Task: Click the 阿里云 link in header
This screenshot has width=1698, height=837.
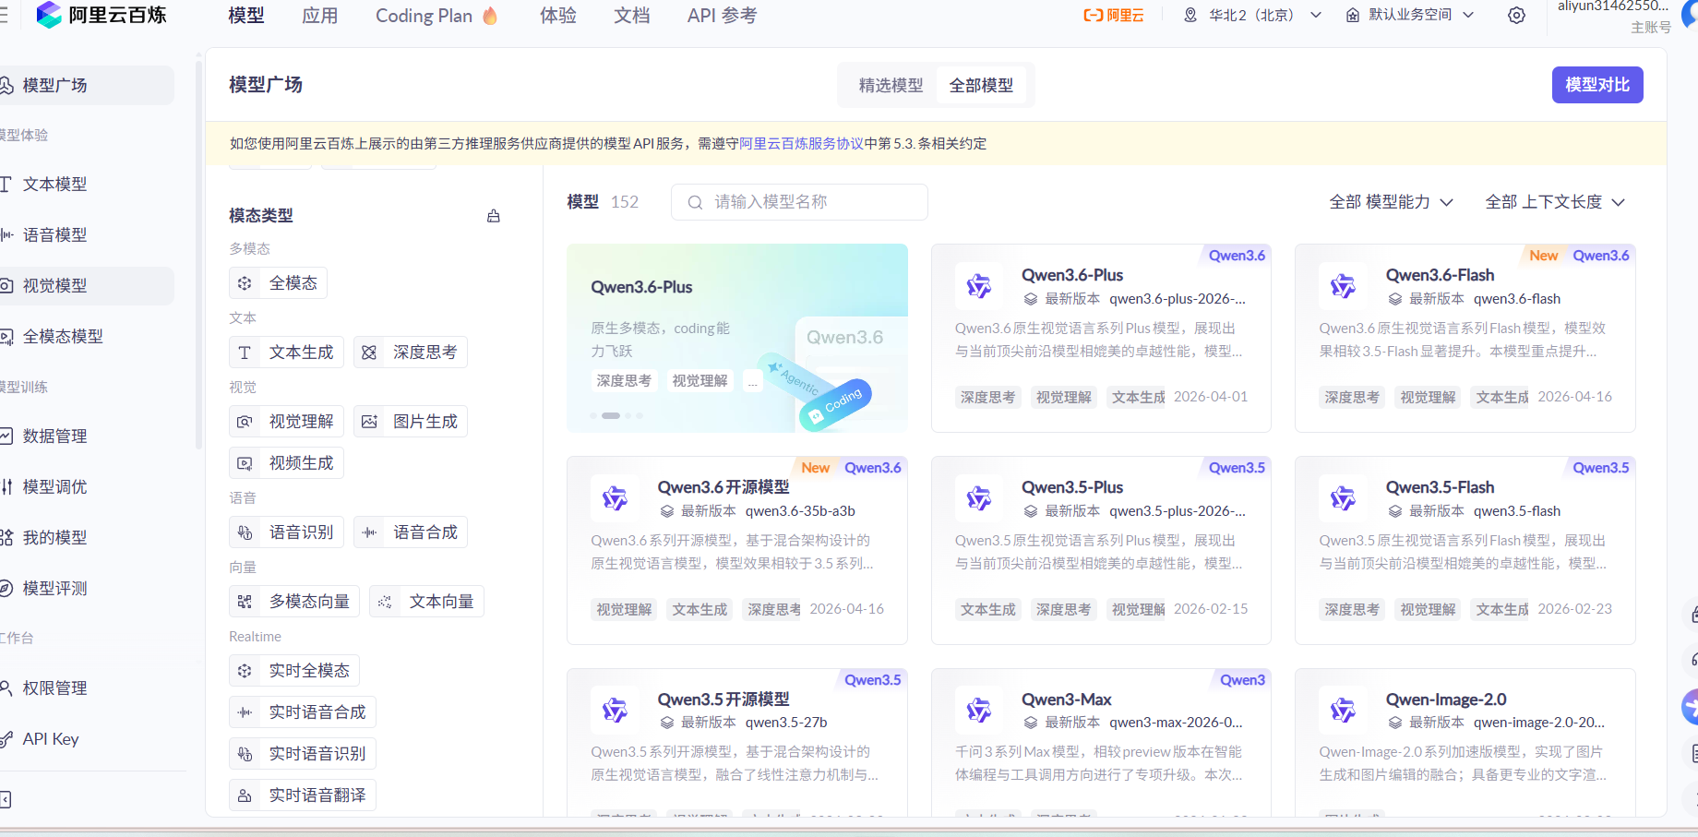Action: pos(1114,16)
